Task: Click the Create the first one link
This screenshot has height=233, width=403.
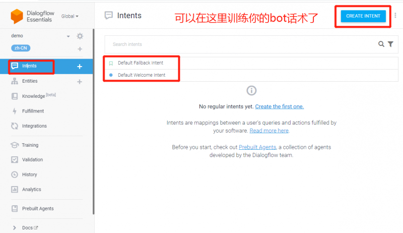Action: pyautogui.click(x=280, y=106)
